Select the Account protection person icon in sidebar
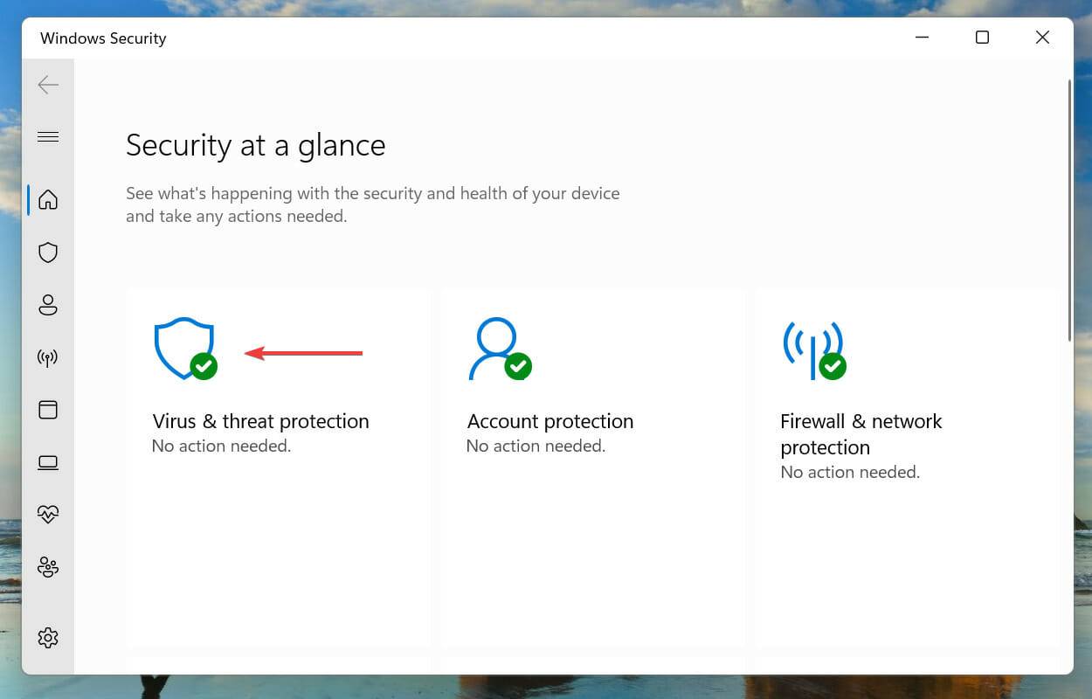 click(x=48, y=305)
